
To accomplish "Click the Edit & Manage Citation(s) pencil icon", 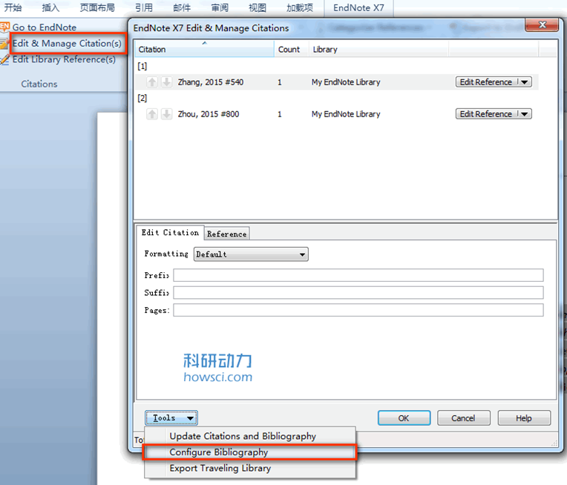I will click(x=4, y=43).
